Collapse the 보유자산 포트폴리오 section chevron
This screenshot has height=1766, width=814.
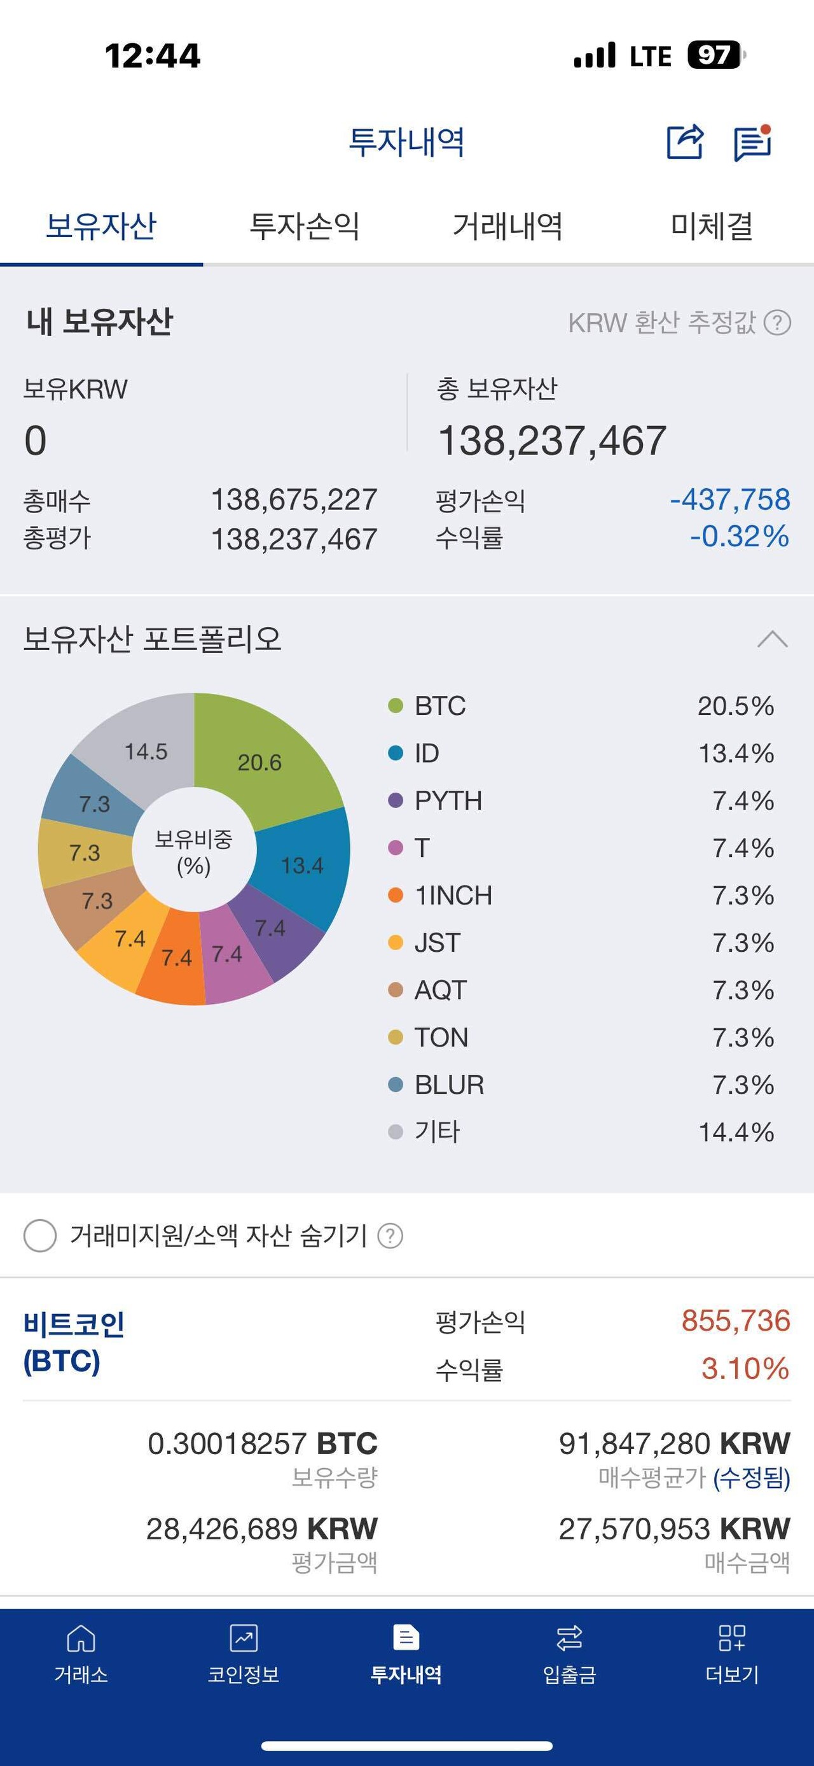772,639
